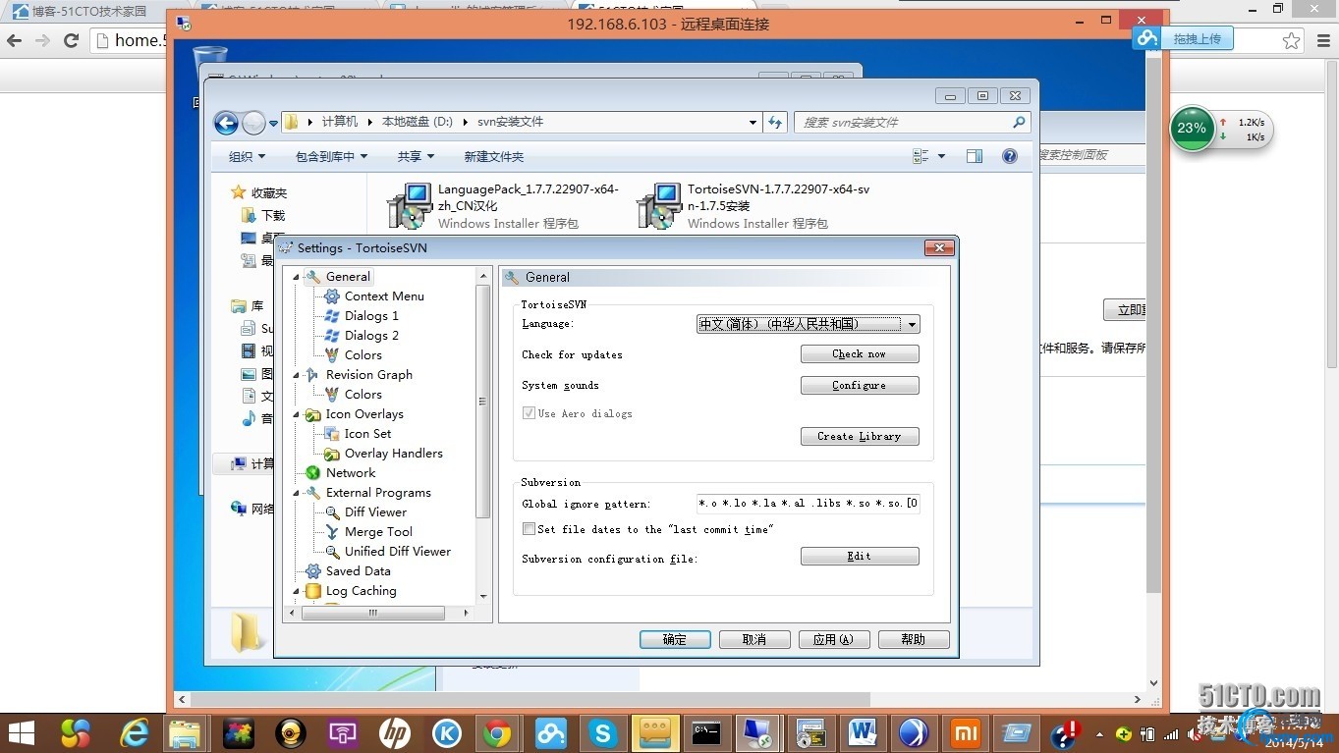
Task: Select LanguagePack zh_CN installer file
Action: point(504,206)
